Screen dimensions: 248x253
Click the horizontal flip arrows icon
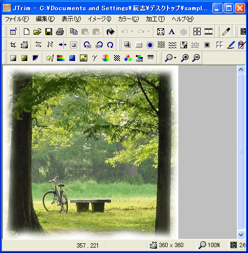(38, 45)
